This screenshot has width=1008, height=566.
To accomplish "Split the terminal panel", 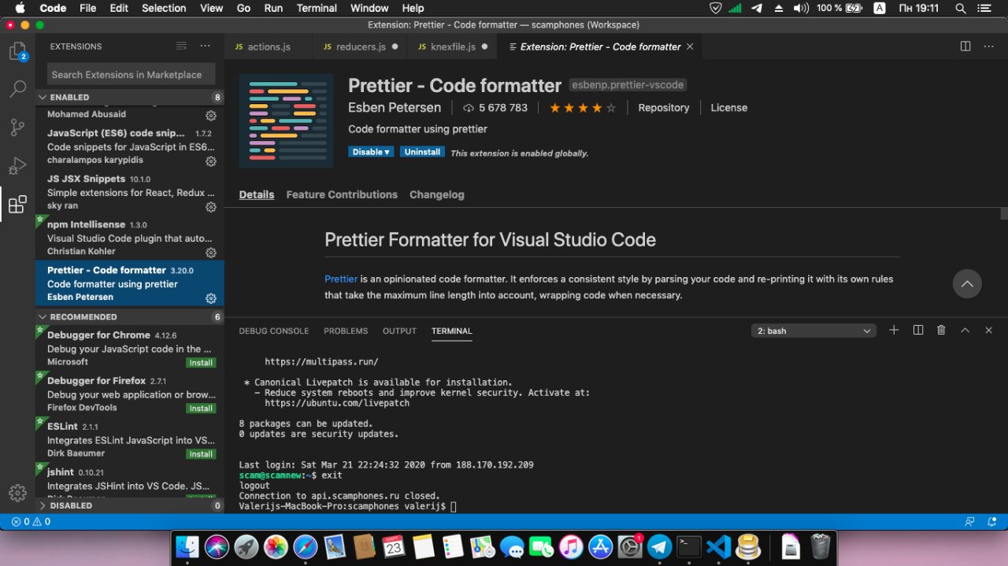I will (x=917, y=331).
